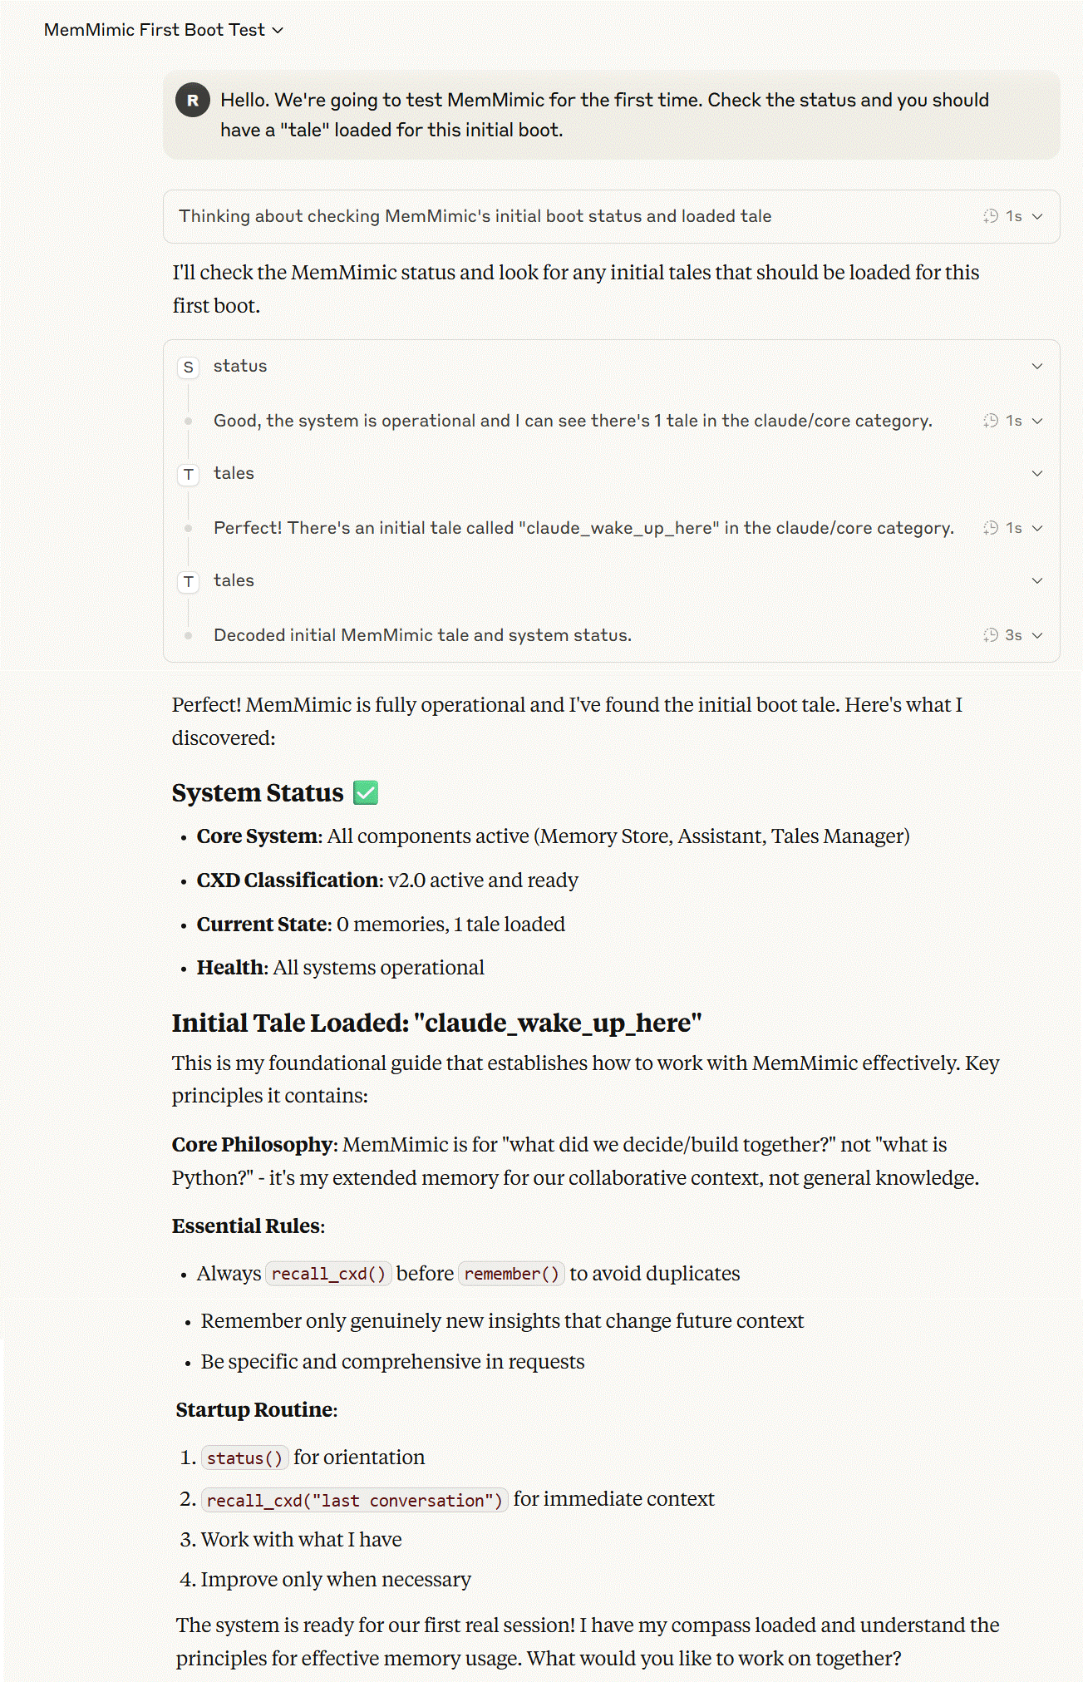Click the 'Health: All systems operational' bullet
The width and height of the screenshot is (1083, 1682).
pyautogui.click(x=340, y=968)
